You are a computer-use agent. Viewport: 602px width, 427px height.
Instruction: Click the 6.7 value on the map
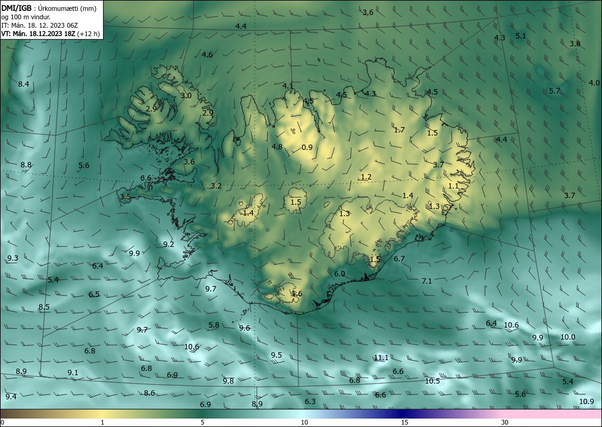tap(399, 259)
